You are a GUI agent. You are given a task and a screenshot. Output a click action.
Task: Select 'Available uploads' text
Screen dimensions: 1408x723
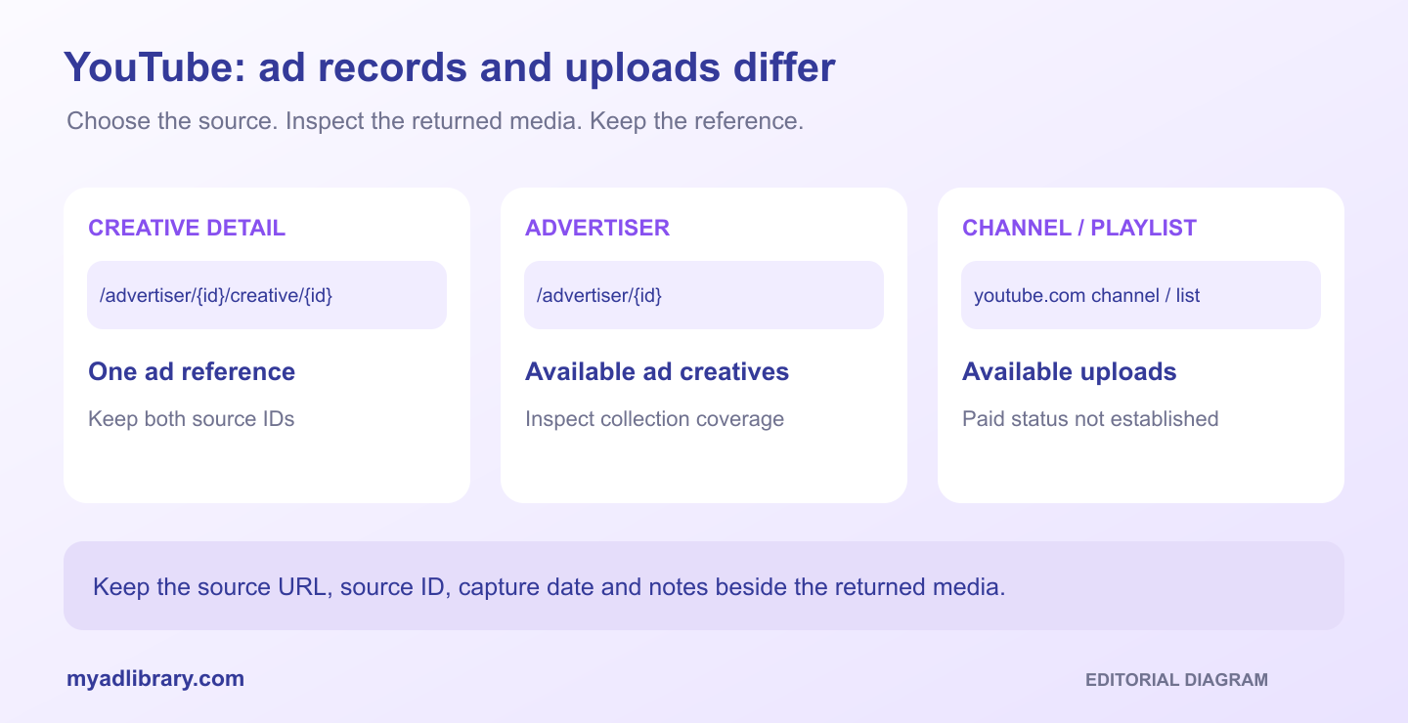pyautogui.click(x=1070, y=371)
